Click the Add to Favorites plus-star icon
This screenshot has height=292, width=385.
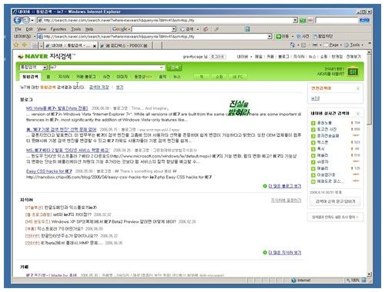coord(25,45)
